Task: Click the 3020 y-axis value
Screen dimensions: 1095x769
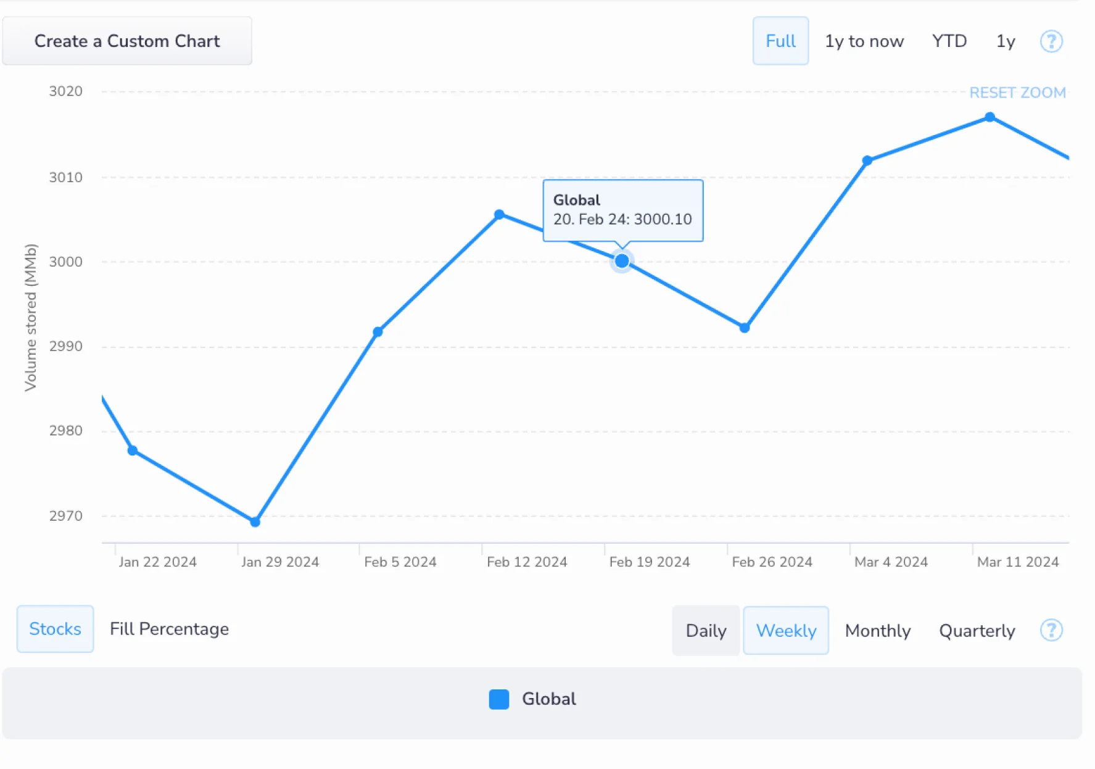Action: pyautogui.click(x=66, y=91)
